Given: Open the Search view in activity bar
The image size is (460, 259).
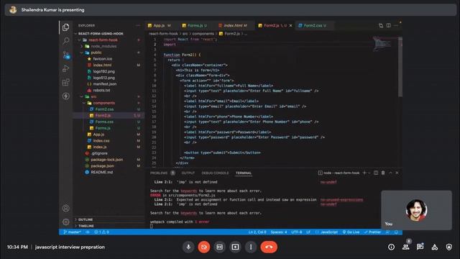Looking at the screenshot, I should [65, 41].
